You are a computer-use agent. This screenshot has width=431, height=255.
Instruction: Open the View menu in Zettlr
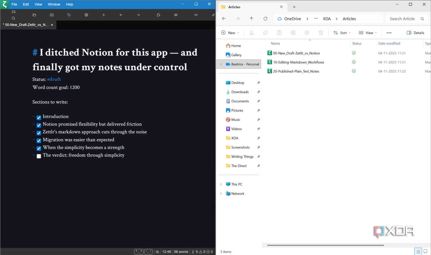tap(38, 4)
